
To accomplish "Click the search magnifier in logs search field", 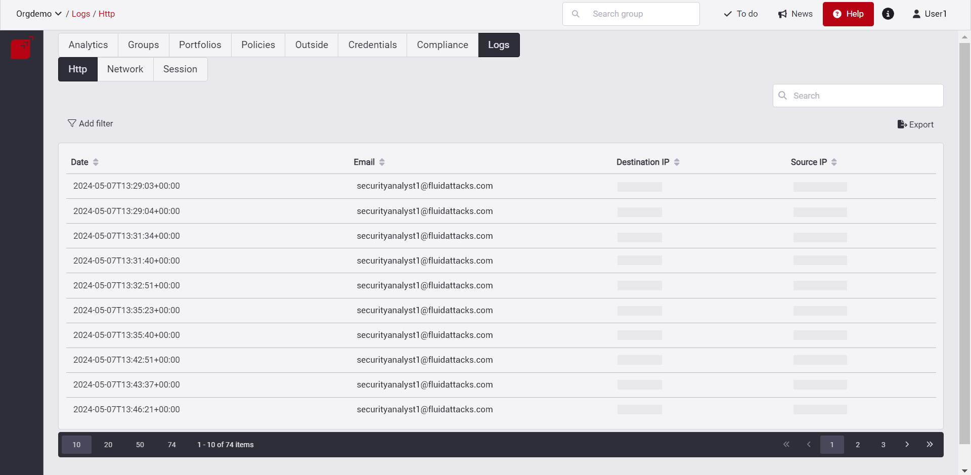I will click(x=782, y=95).
